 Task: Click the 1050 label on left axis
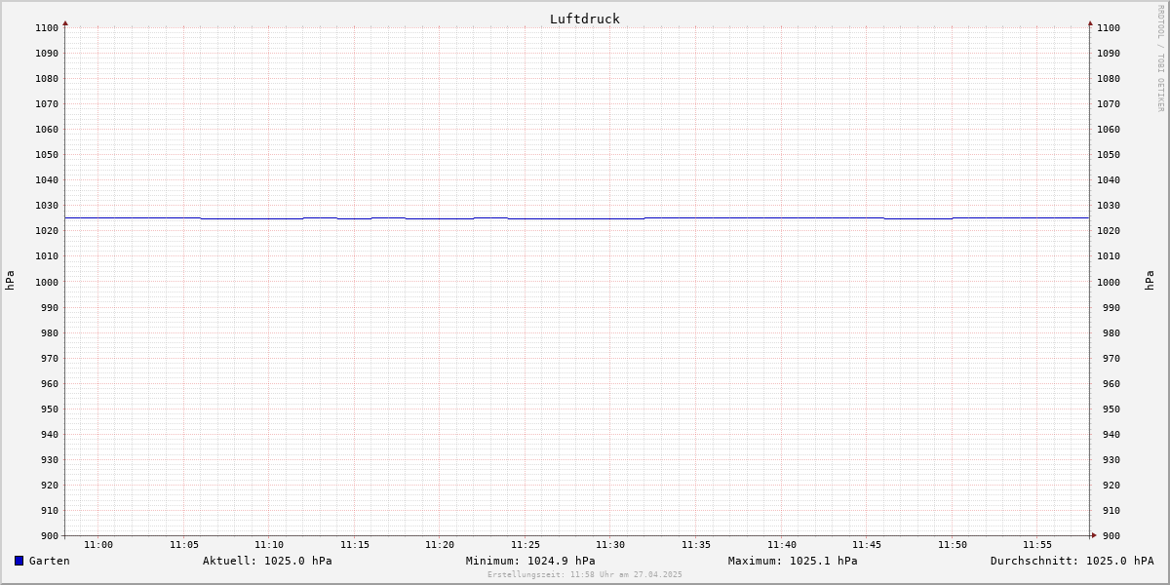point(47,154)
